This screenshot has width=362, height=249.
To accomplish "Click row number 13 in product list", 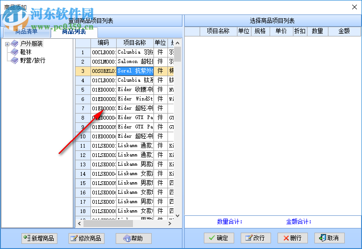I will click(x=83, y=164).
